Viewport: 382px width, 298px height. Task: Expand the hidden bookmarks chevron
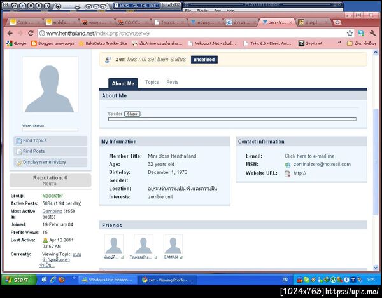[339, 43]
